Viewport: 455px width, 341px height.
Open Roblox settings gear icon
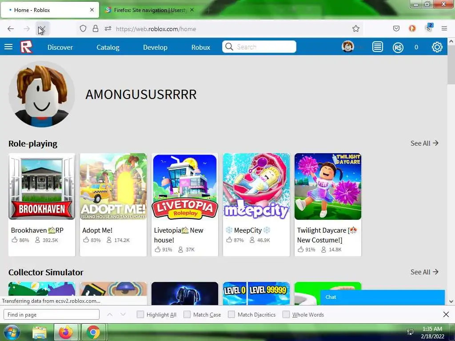point(437,47)
